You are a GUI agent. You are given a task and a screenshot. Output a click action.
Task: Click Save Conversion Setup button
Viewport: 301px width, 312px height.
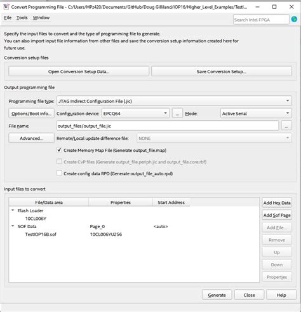(x=222, y=71)
